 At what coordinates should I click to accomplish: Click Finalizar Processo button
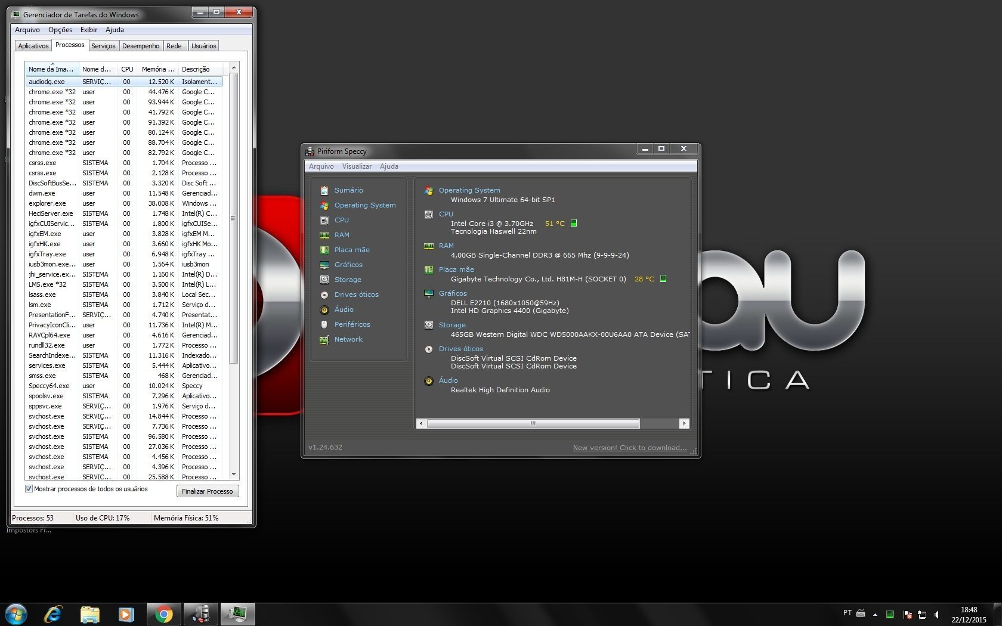pos(208,491)
